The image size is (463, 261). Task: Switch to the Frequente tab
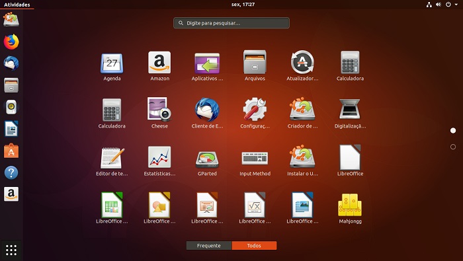(x=209, y=245)
